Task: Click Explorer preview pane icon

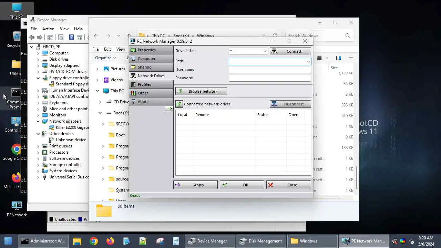Action: point(338,58)
